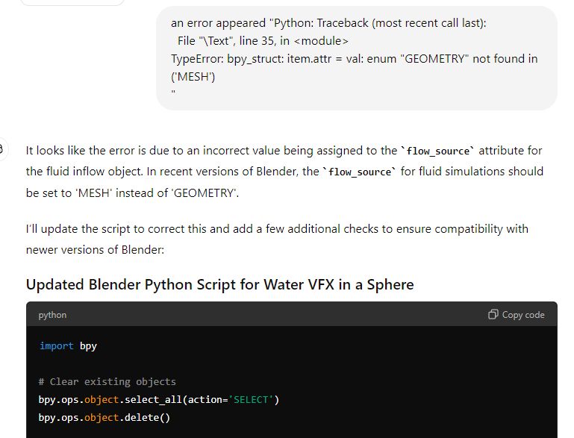Click the green 'SELECT' string in code

[x=253, y=399]
